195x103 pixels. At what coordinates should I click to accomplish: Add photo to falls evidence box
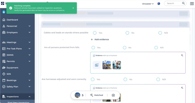click(x=97, y=65)
